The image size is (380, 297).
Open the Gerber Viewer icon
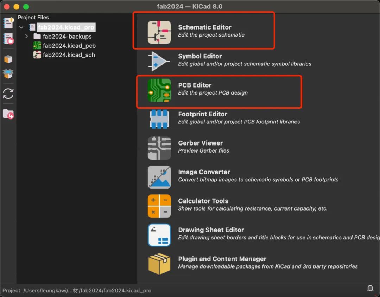(159, 148)
